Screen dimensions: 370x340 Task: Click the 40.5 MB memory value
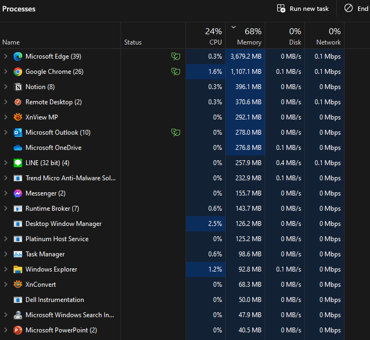250,330
